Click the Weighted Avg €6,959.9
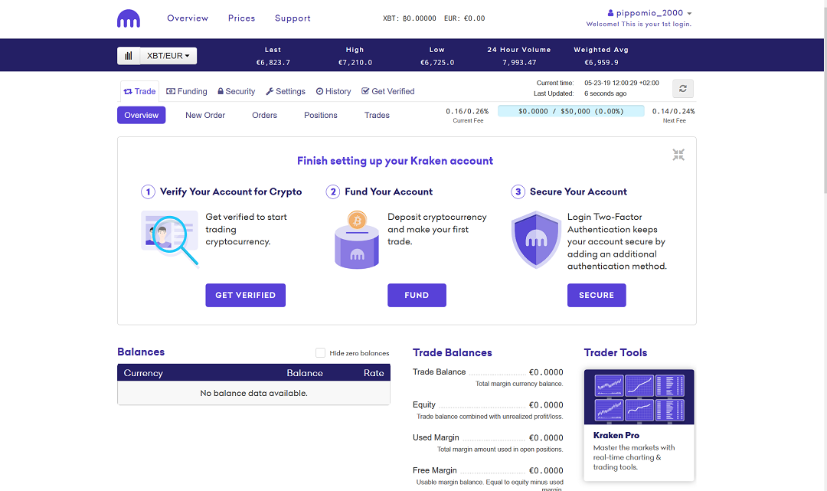Screen dimensions: 827x491 (601, 62)
